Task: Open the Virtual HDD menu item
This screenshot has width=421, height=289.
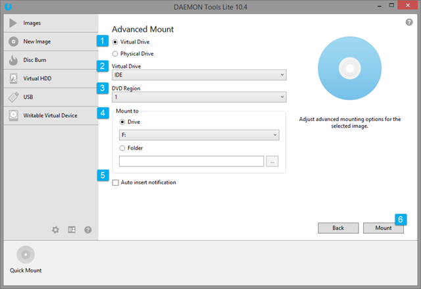Action: click(51, 78)
